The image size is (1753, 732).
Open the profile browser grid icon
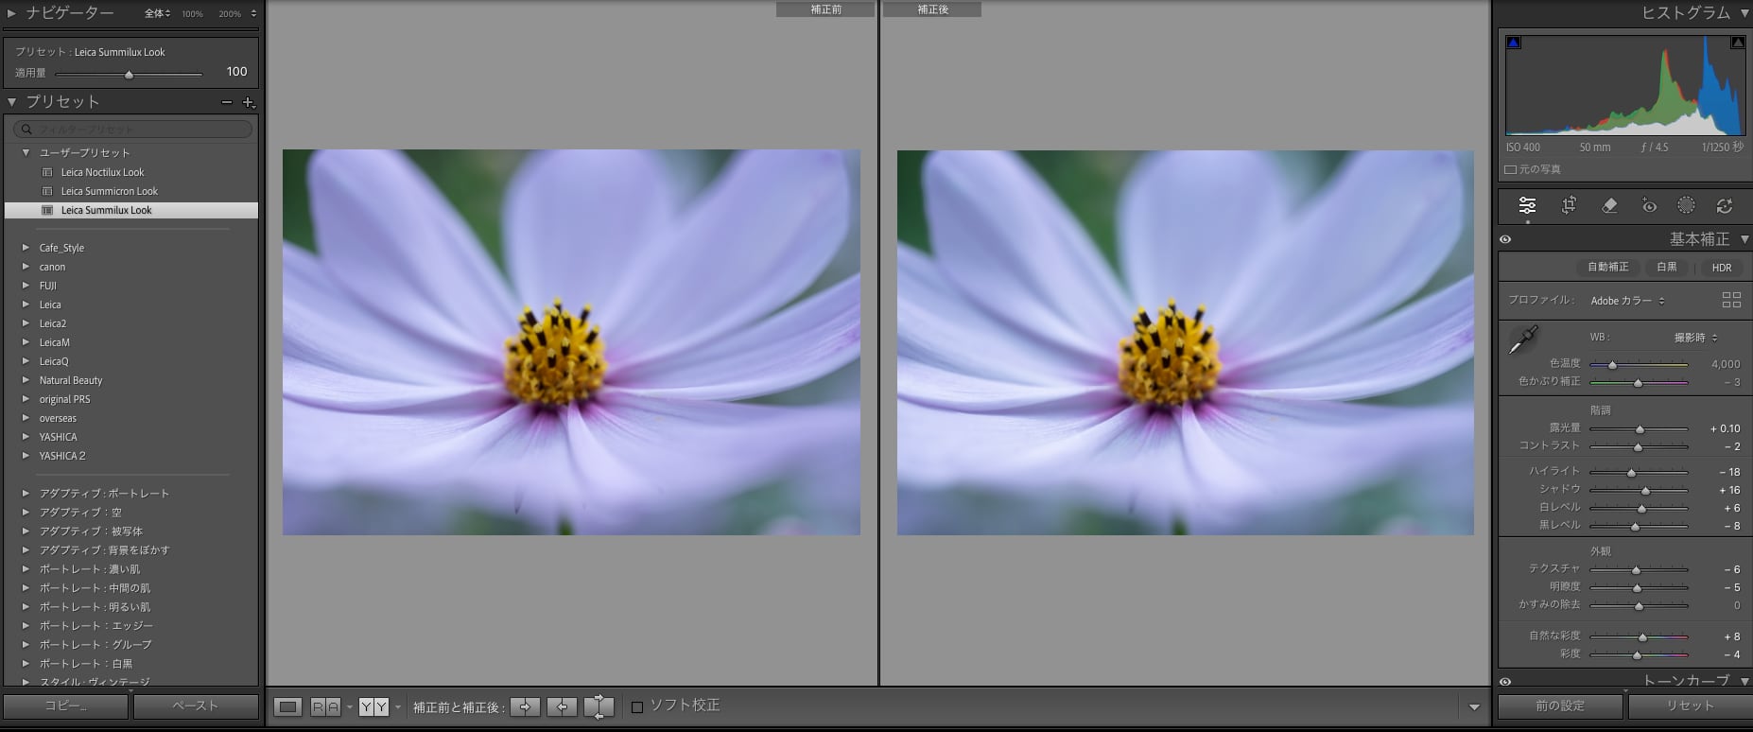pyautogui.click(x=1731, y=300)
